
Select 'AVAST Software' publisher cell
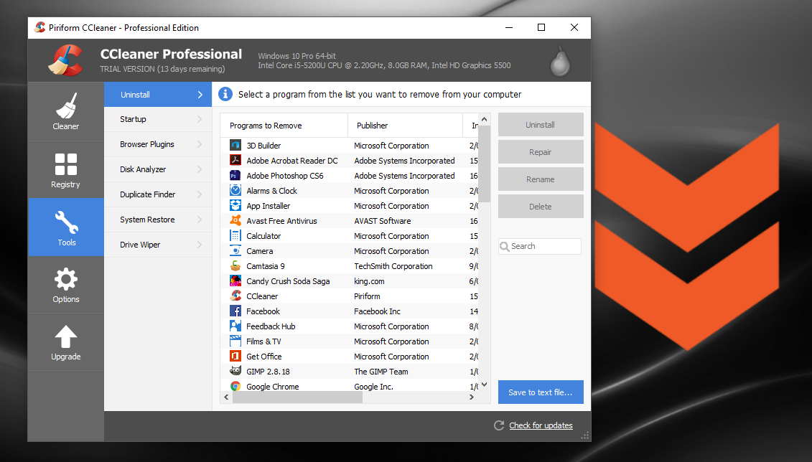pyautogui.click(x=382, y=221)
